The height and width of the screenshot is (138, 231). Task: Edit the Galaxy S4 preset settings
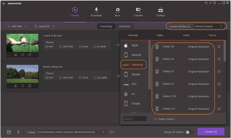[x=219, y=84]
